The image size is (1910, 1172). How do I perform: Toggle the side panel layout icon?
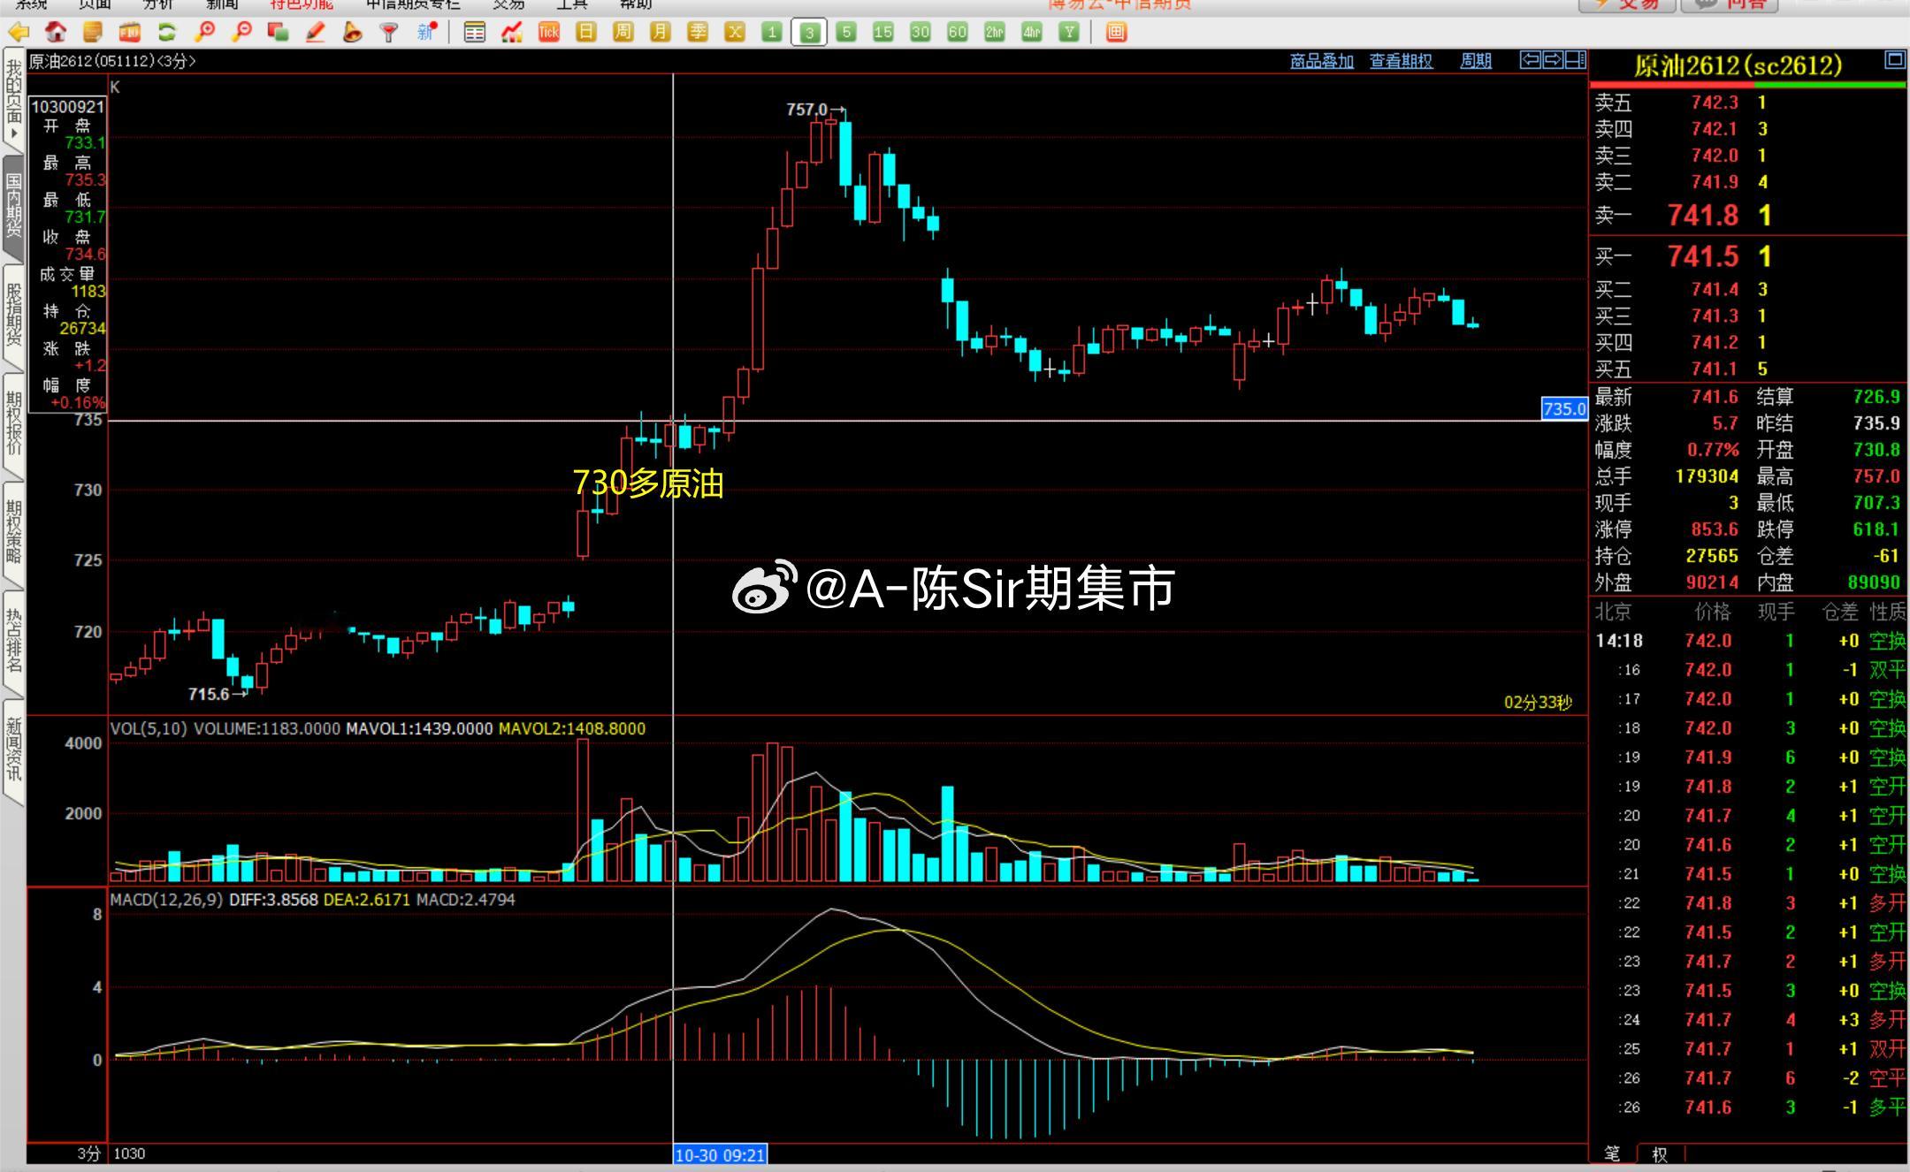[1576, 60]
